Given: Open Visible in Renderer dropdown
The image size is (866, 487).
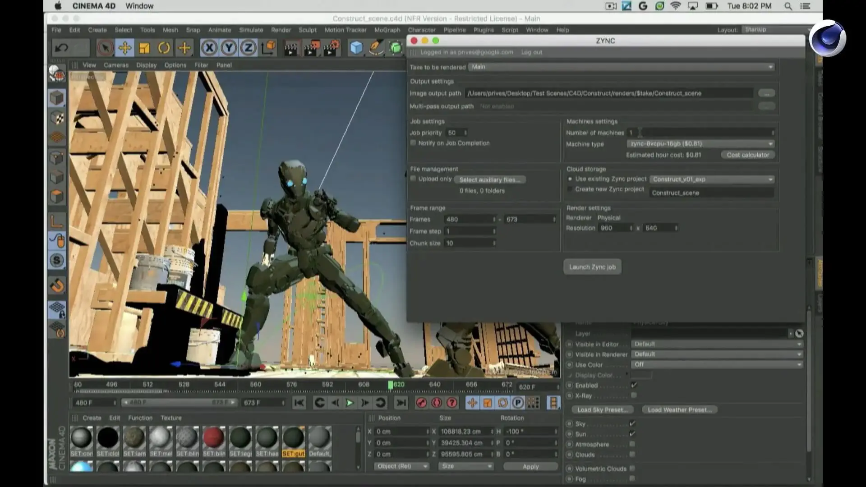Looking at the screenshot, I should point(717,354).
